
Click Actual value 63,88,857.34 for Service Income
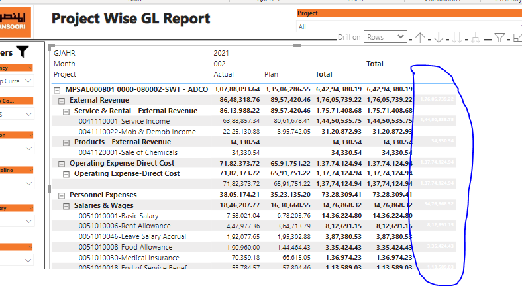pos(241,121)
